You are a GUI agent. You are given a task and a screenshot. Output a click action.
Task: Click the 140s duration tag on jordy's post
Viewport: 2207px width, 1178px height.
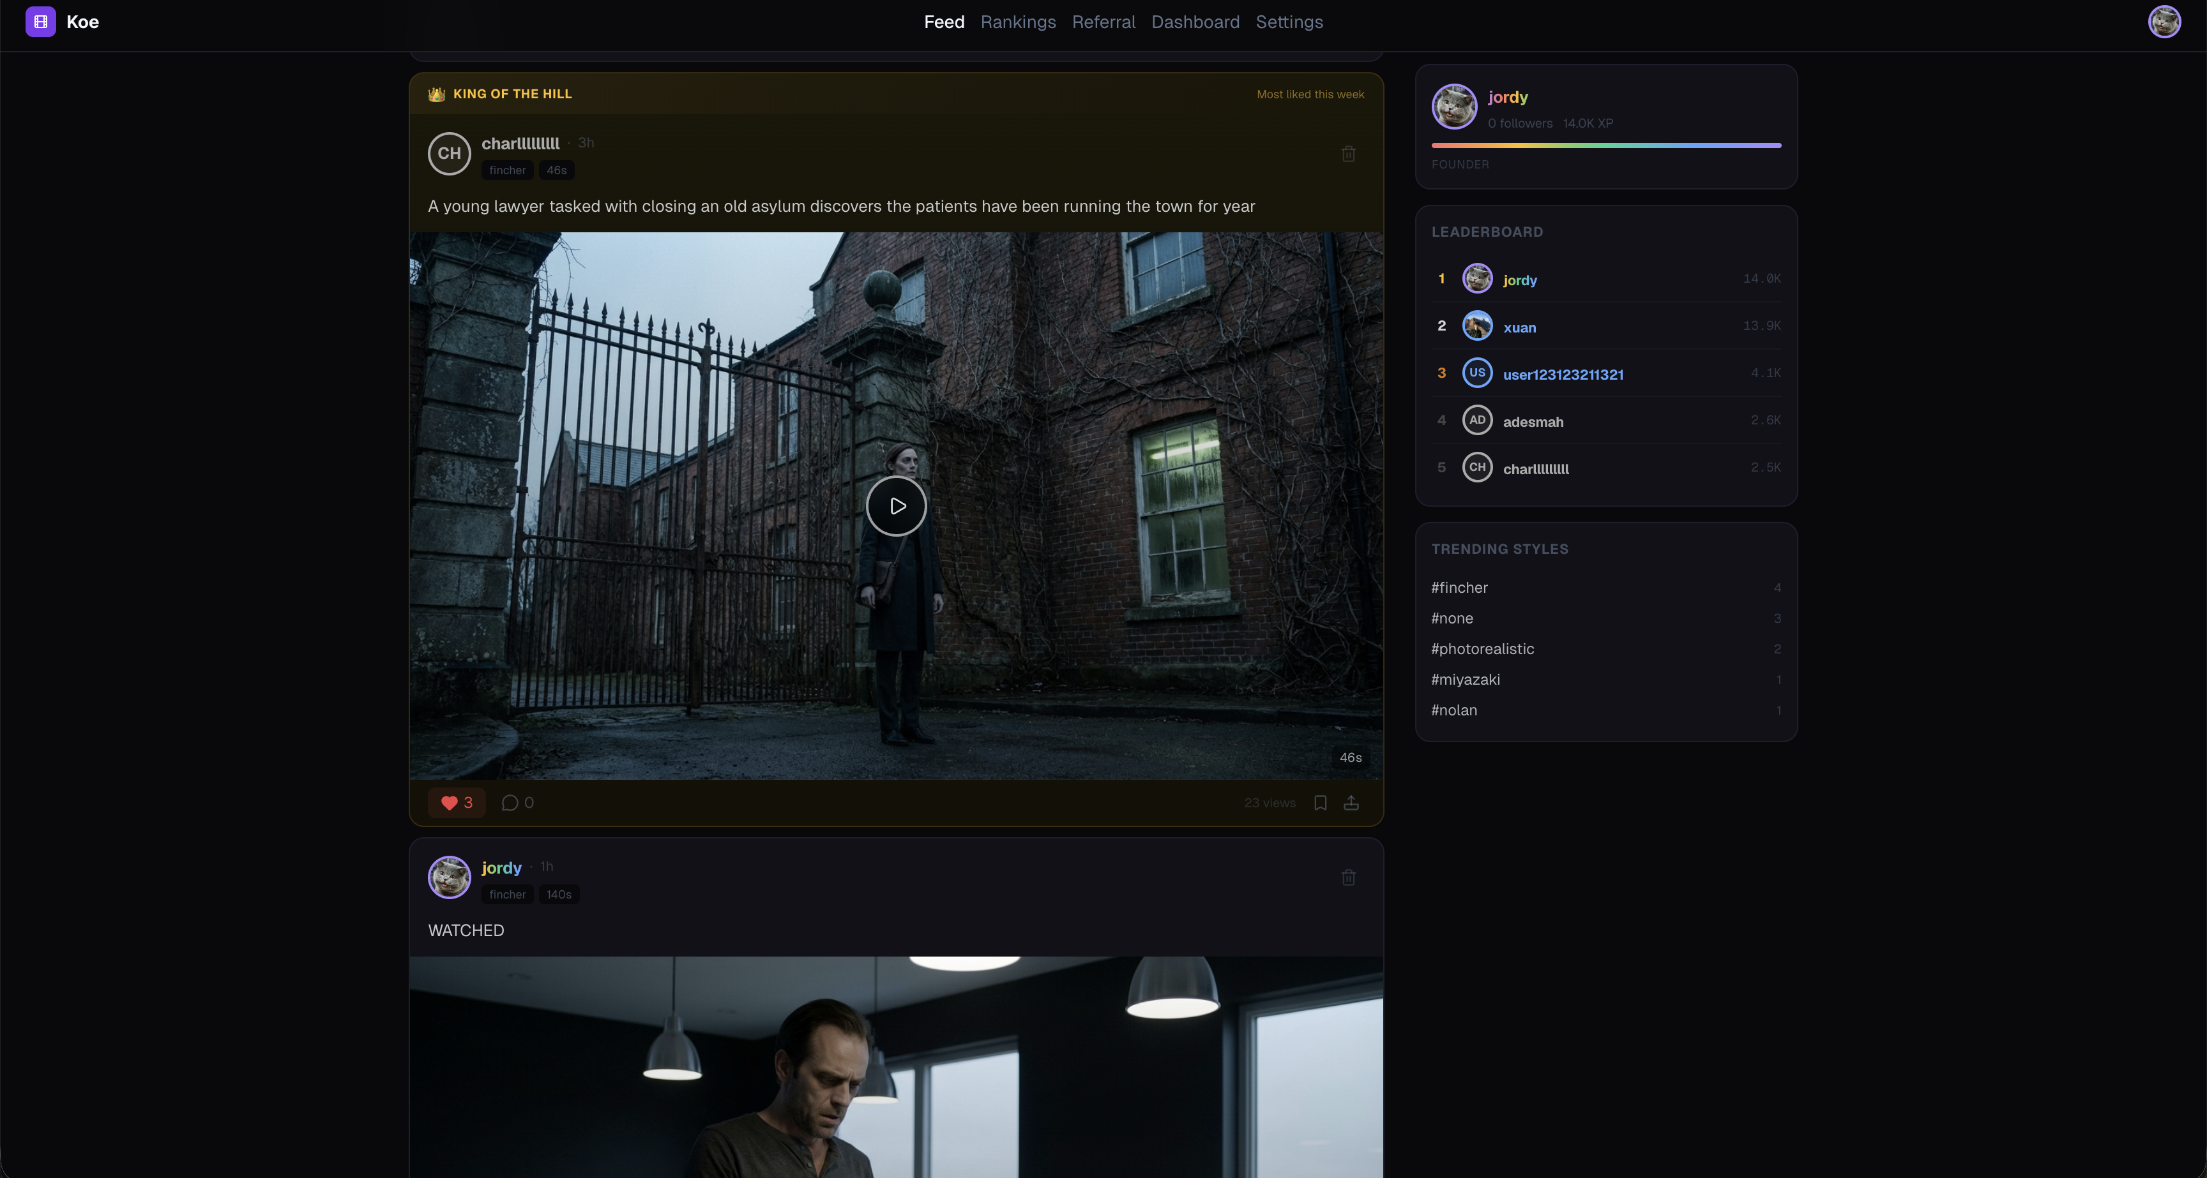[559, 895]
